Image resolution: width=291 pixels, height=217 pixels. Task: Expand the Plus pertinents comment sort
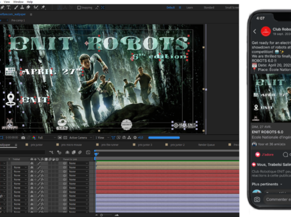point(267,184)
